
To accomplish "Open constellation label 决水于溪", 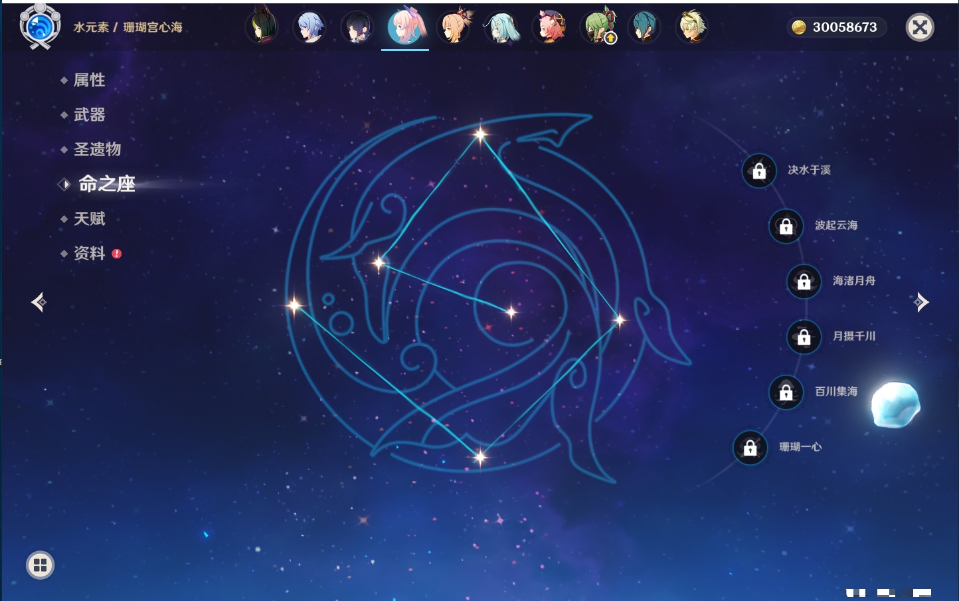I will (x=809, y=170).
